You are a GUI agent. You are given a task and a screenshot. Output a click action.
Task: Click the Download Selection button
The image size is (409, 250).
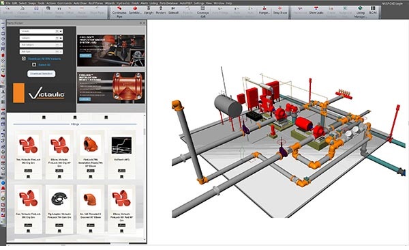41,74
